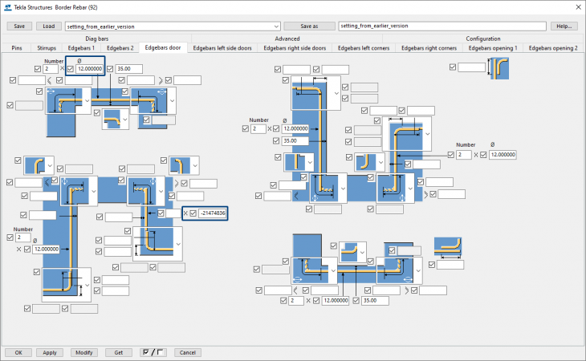Click the top-left corner hook shape image

tap(65, 100)
